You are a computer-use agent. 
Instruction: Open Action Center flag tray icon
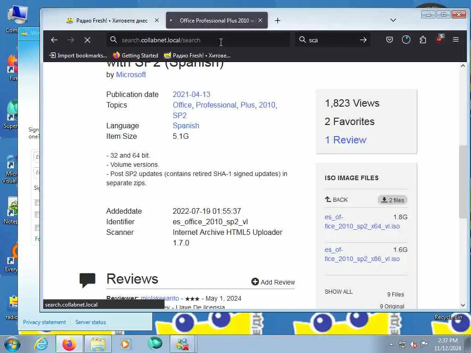point(424,344)
